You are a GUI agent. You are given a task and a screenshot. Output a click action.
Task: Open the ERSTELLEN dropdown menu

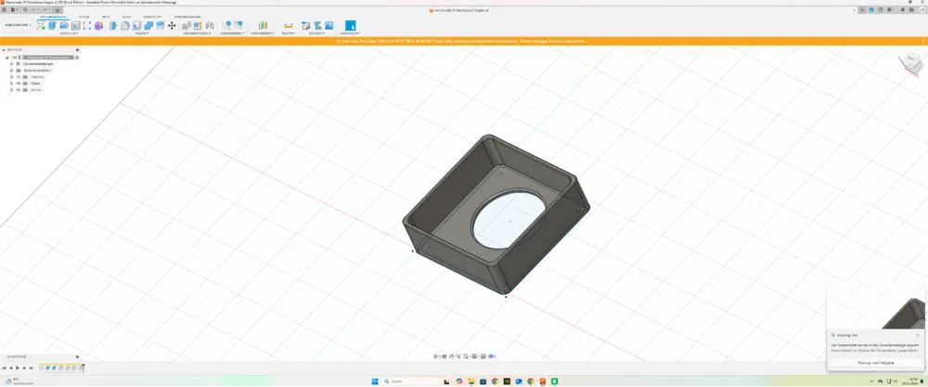[x=69, y=33]
